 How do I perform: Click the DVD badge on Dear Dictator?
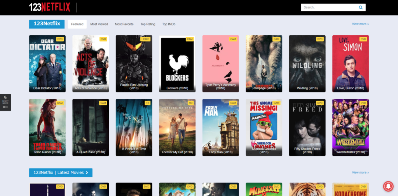pyautogui.click(x=60, y=39)
